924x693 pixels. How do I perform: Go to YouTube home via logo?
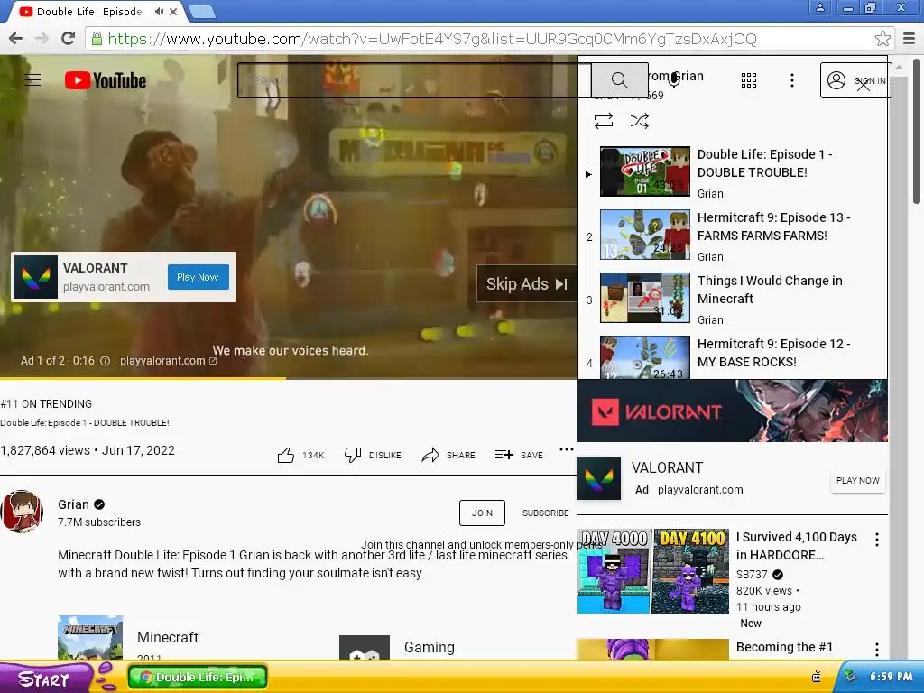coord(106,80)
